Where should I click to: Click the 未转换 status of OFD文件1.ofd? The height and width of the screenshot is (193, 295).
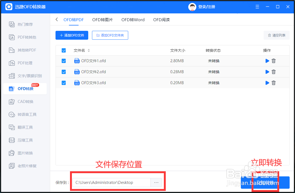click(x=214, y=61)
